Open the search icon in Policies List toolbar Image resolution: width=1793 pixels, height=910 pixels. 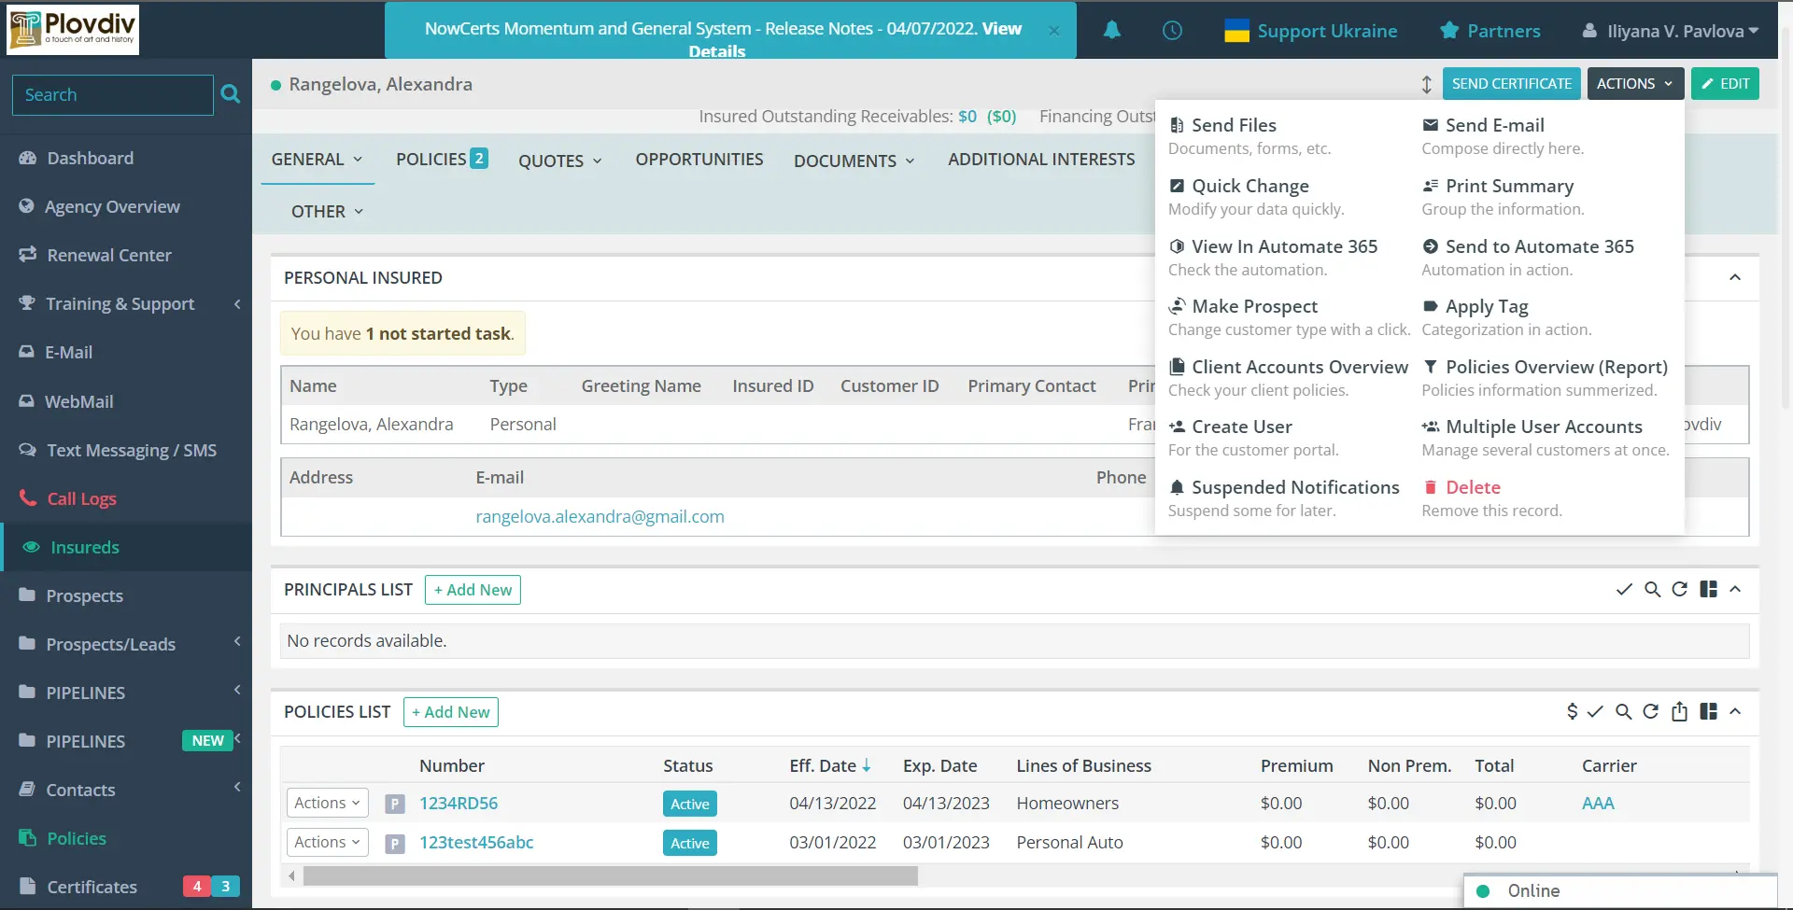[x=1624, y=711]
